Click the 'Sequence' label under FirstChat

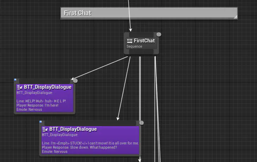[134, 46]
